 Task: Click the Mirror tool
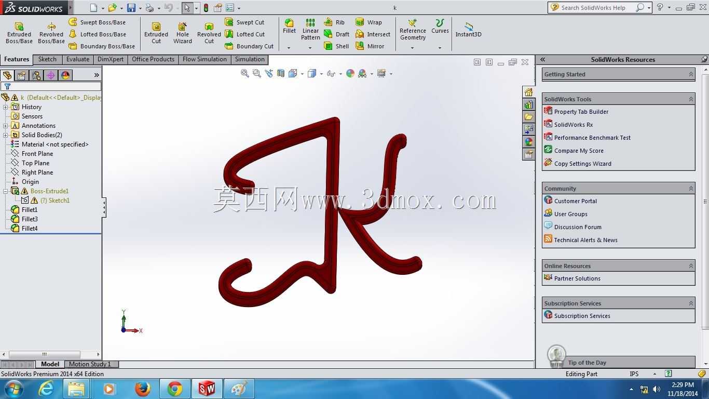tap(370, 46)
